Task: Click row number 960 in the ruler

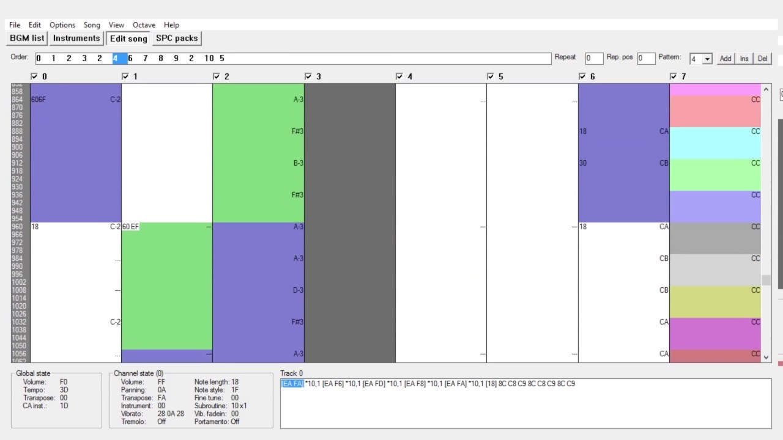Action: pos(18,227)
